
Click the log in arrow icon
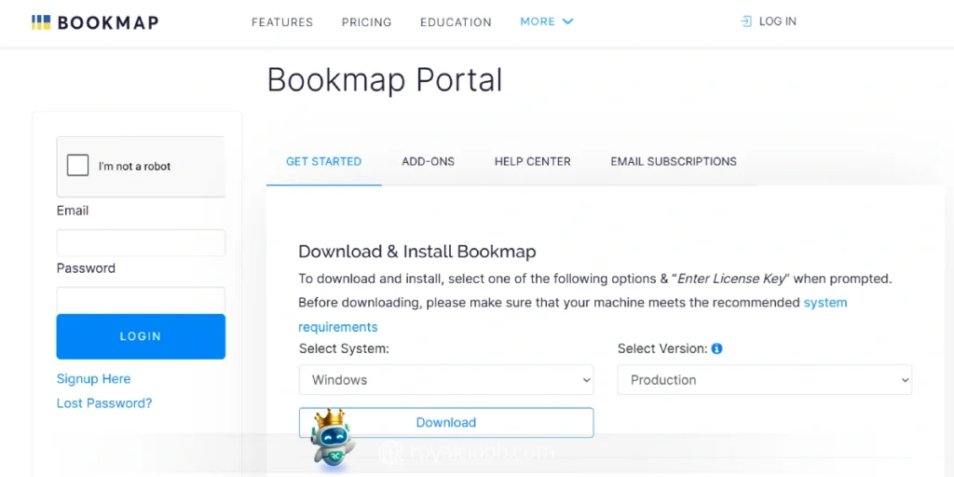746,22
